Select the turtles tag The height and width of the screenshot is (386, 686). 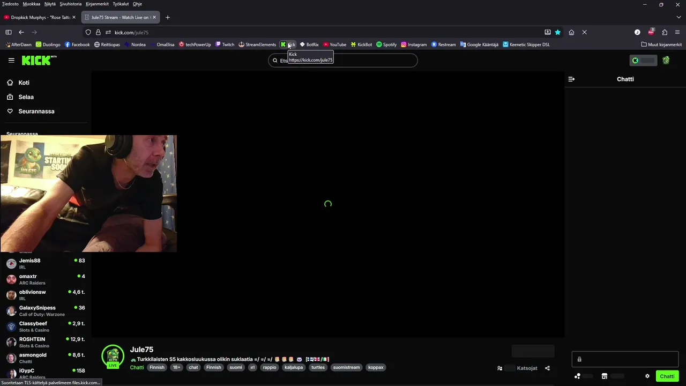318,368
